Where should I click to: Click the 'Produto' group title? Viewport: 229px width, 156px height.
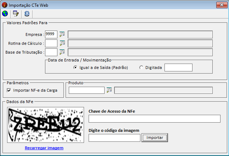click(76, 83)
